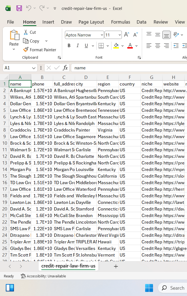Open the Page Layout tab
The height and width of the screenshot is (296, 187).
tap(91, 22)
